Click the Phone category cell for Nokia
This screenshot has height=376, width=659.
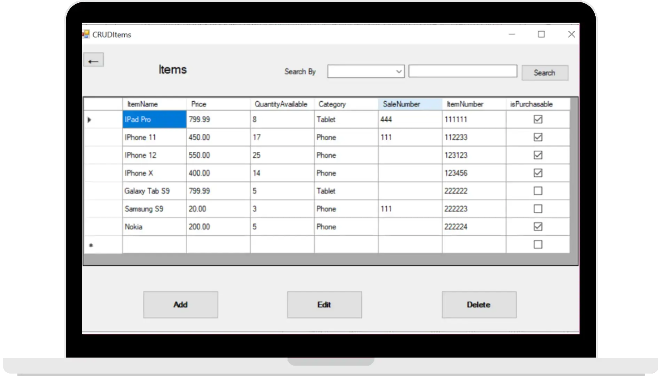click(x=346, y=227)
